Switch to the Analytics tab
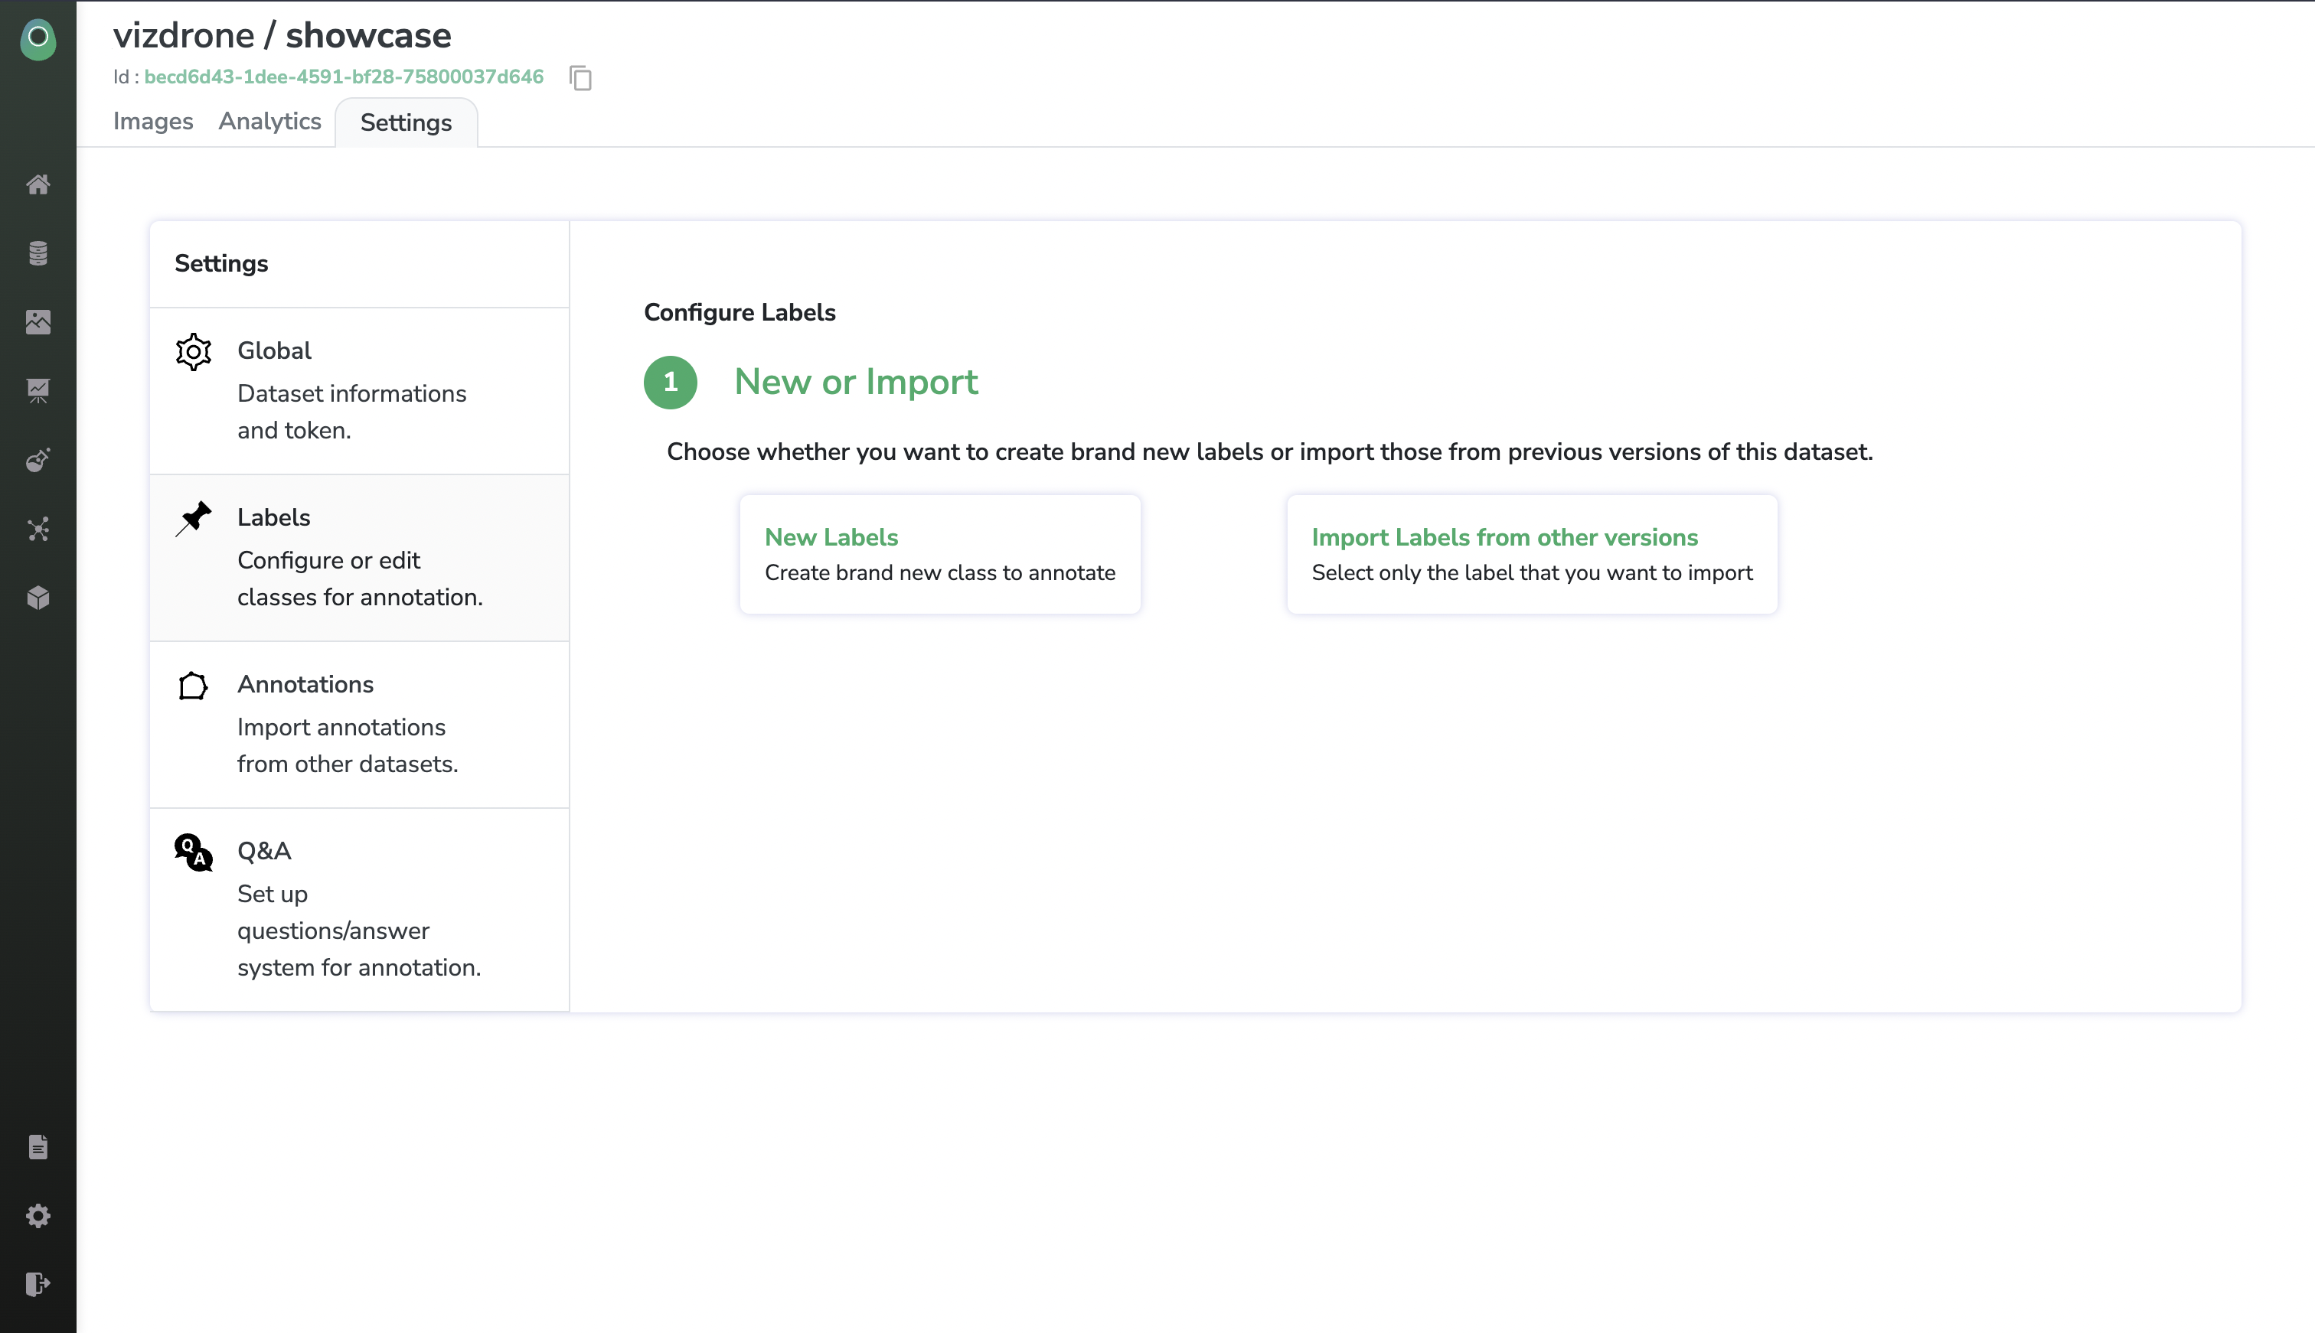The height and width of the screenshot is (1333, 2315). pos(269,122)
